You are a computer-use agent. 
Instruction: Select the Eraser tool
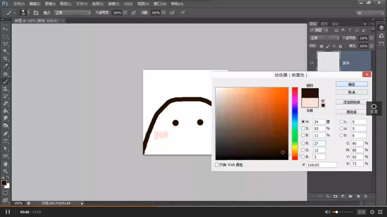coord(5,103)
